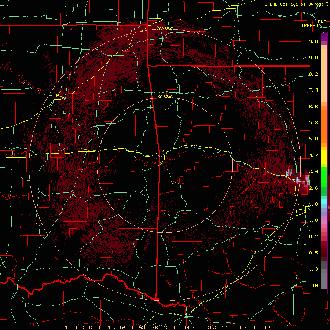
Task: Click the 1.0 color scale value
Action: click(x=313, y=220)
